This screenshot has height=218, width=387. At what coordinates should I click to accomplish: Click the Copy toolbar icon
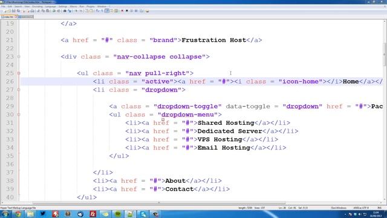[43, 11]
